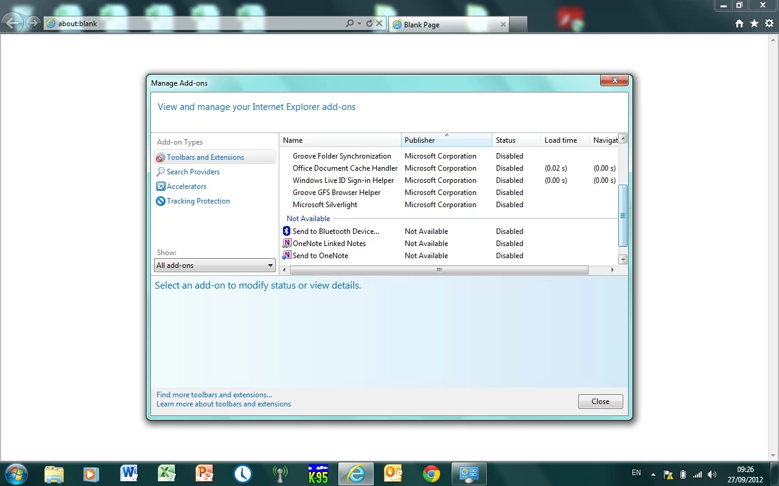Click the Bluetooth icon in list
The image size is (779, 486).
tap(287, 231)
